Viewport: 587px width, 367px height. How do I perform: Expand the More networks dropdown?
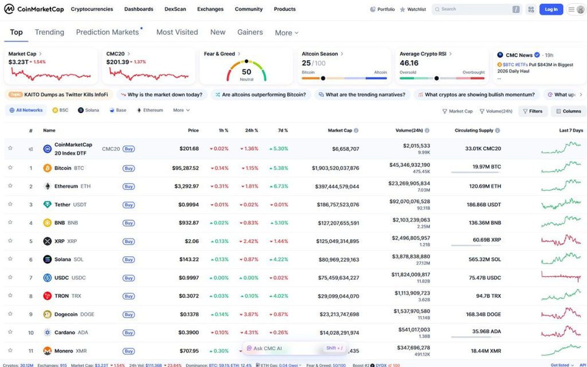181,110
